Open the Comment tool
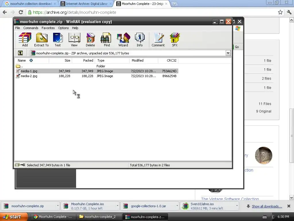 coord(158,39)
